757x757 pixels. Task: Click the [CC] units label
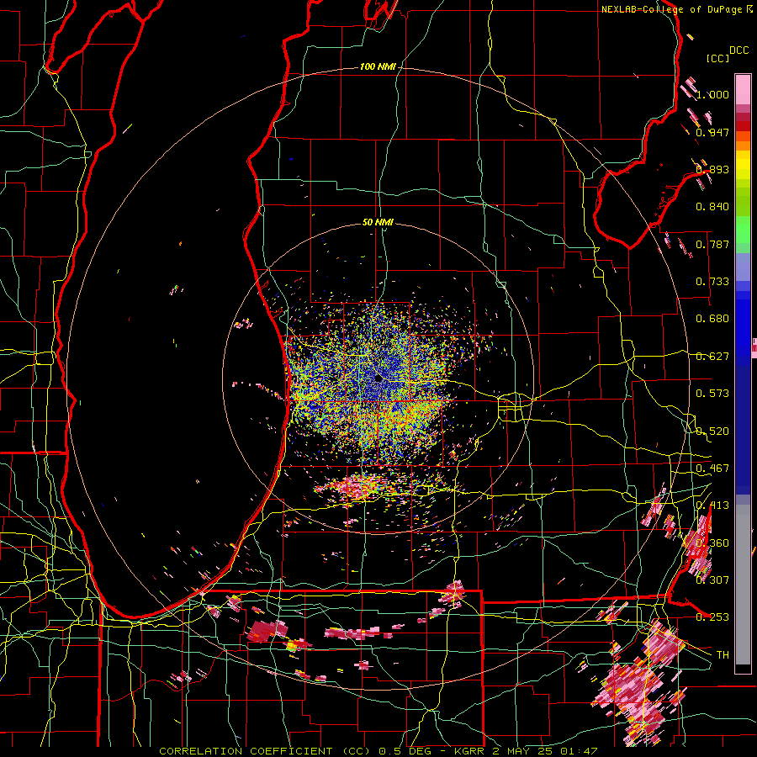(x=717, y=58)
